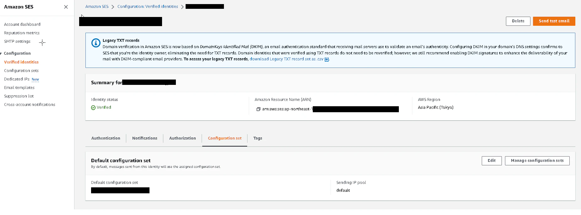Click the 'default' Sending IP pool value

point(343,190)
